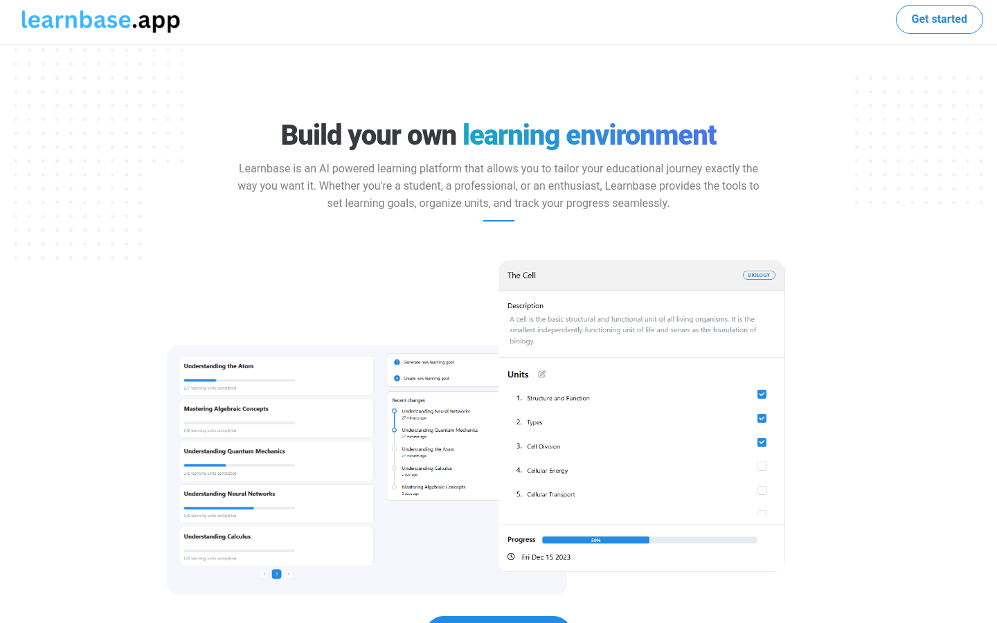Open the Understanding Neural Networks goal card
Screen dimensions: 997x623
coord(276,504)
